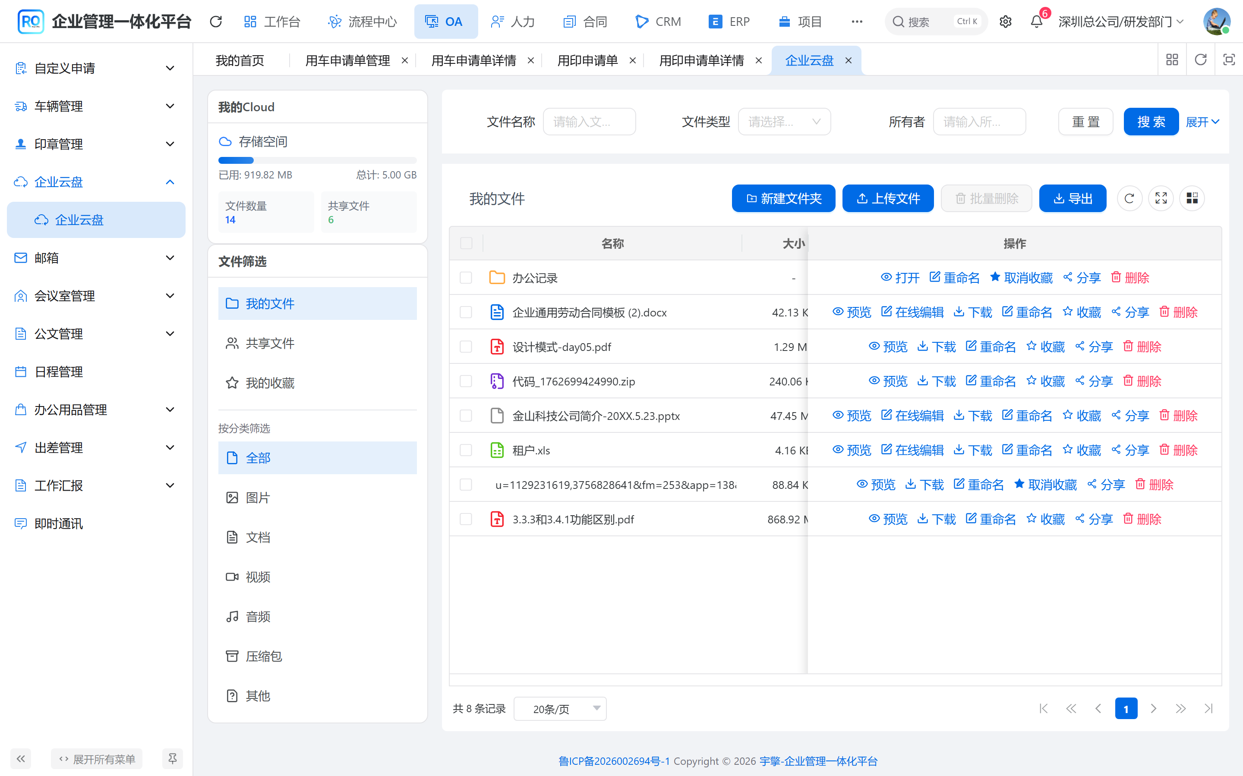Select the checkbox for 设计模式-day05.pdf

466,347
